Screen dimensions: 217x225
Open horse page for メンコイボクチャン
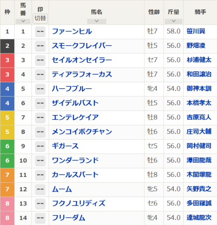(x=82, y=132)
